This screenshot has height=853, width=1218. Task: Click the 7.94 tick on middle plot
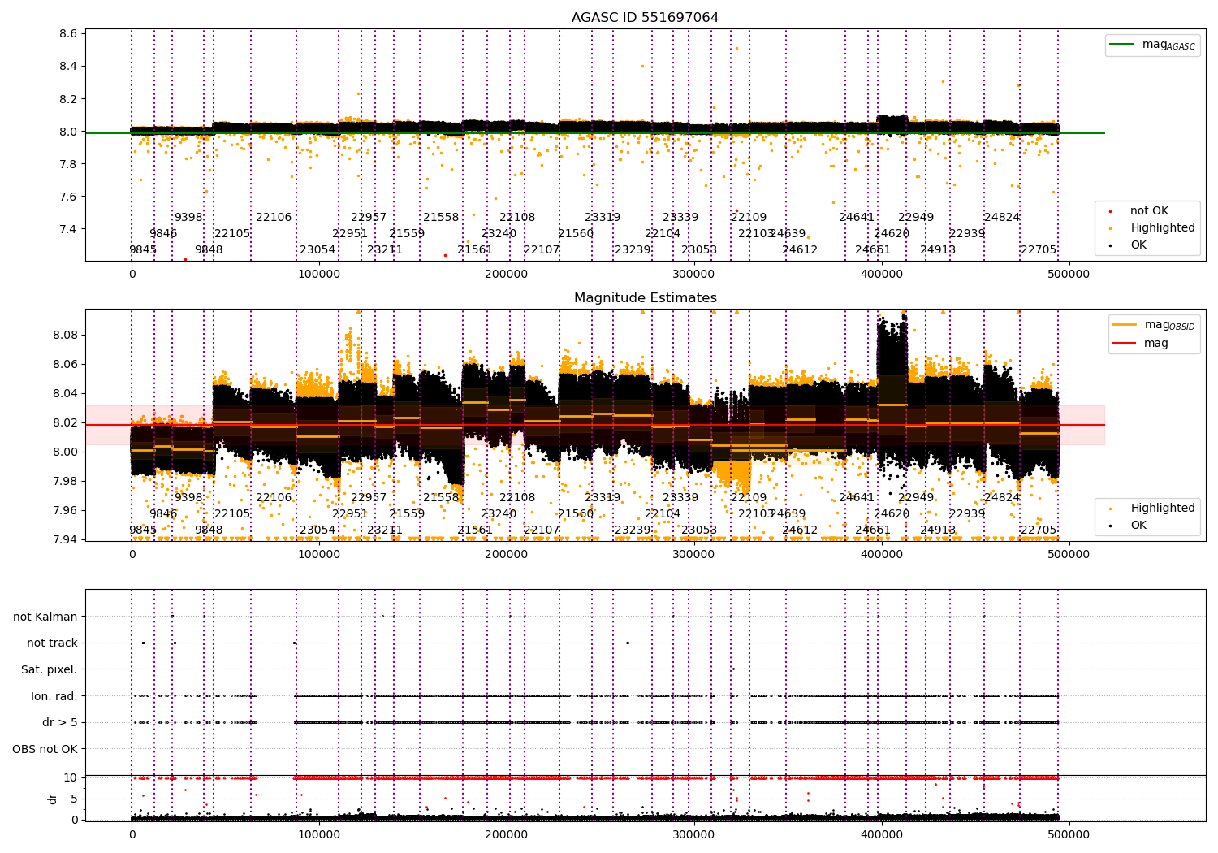(65, 540)
